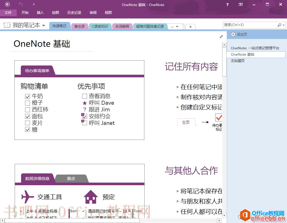Switch to the C语言知识 section tab
287x223 pixels.
(x=100, y=26)
